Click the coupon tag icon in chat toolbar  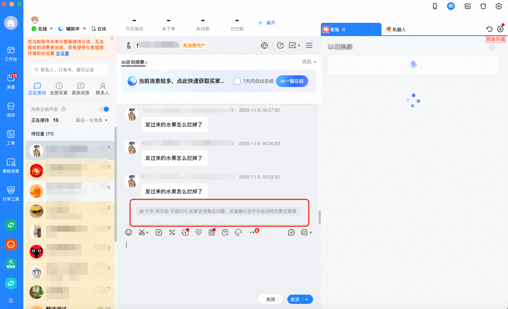[198, 232]
